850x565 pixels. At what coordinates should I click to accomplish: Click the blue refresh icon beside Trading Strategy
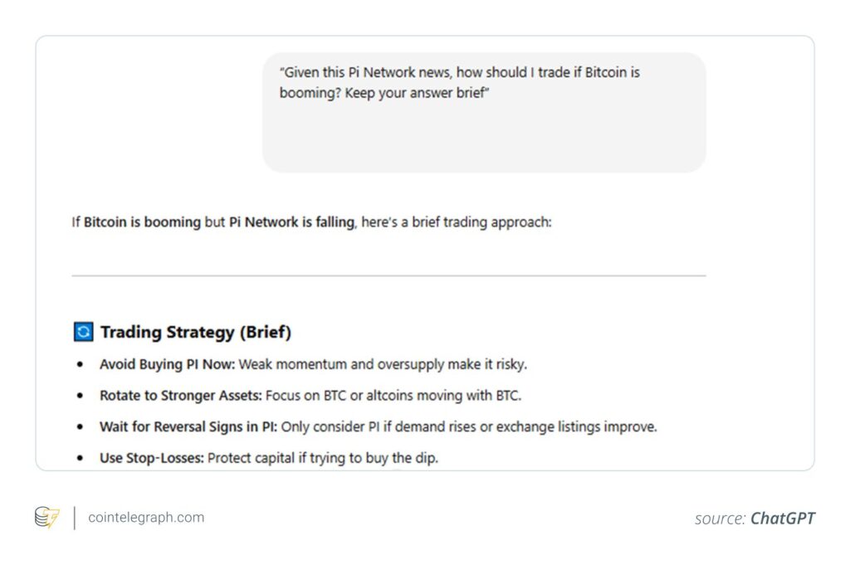point(84,333)
